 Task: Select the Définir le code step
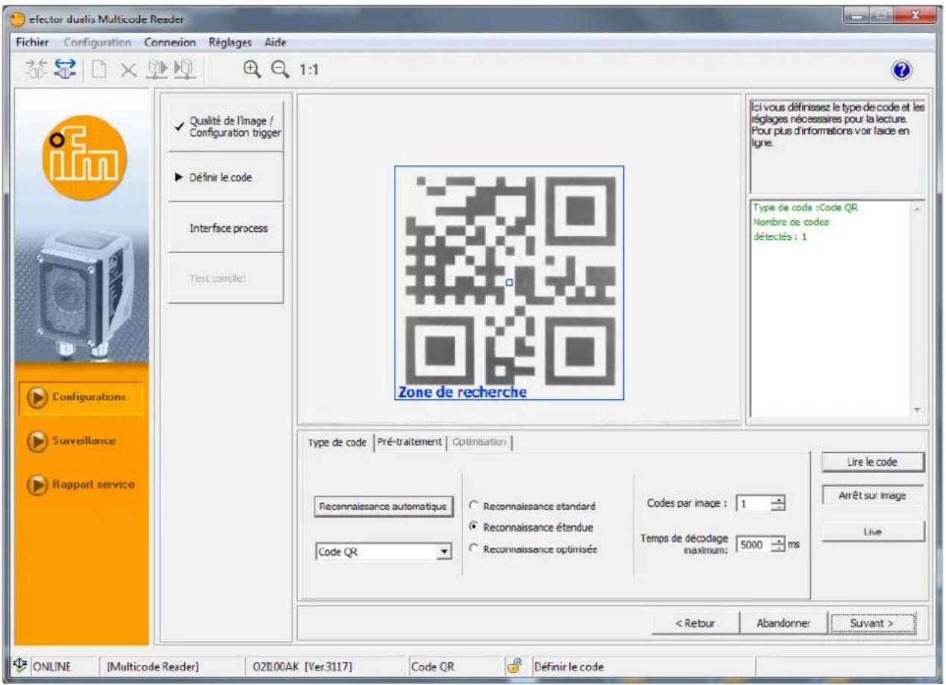(x=226, y=177)
